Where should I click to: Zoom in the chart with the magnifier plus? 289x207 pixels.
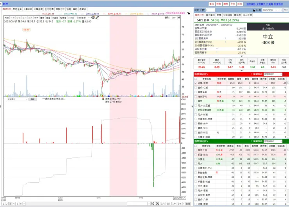click(x=157, y=204)
